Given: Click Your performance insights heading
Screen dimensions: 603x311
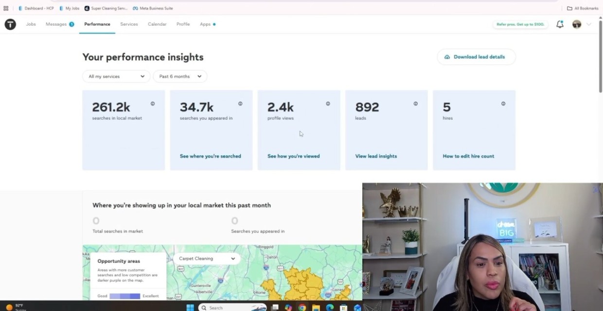Looking at the screenshot, I should (x=143, y=57).
